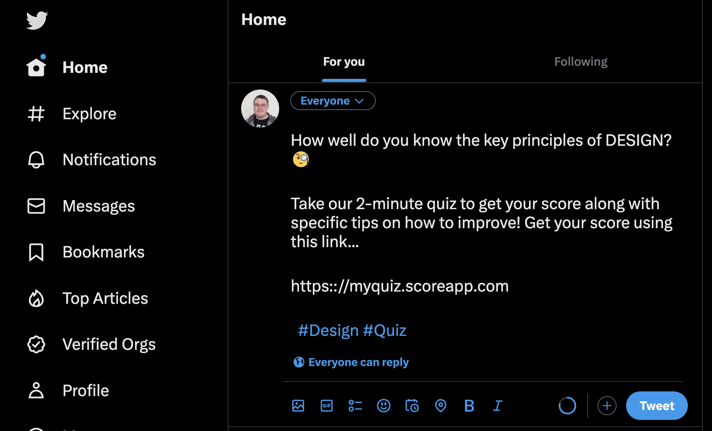Add a poll to the tweet
The height and width of the screenshot is (431, 712).
[x=355, y=406]
